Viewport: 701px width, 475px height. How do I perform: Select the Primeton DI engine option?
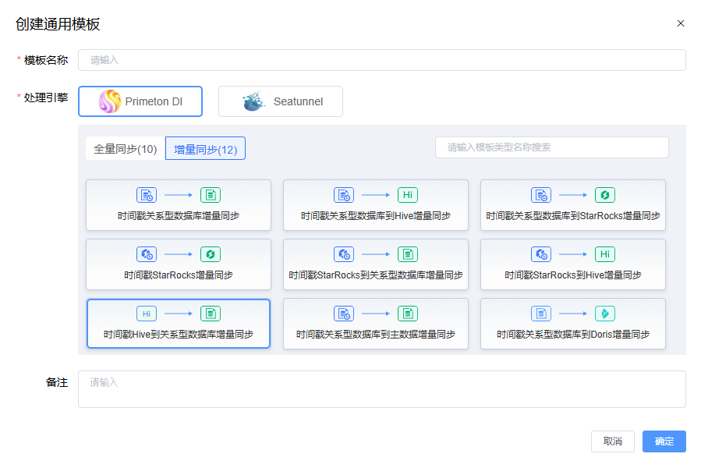[140, 101]
